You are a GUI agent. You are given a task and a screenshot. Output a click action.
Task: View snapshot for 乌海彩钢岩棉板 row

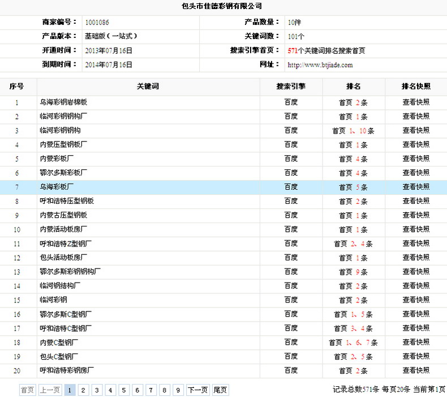coord(416,102)
